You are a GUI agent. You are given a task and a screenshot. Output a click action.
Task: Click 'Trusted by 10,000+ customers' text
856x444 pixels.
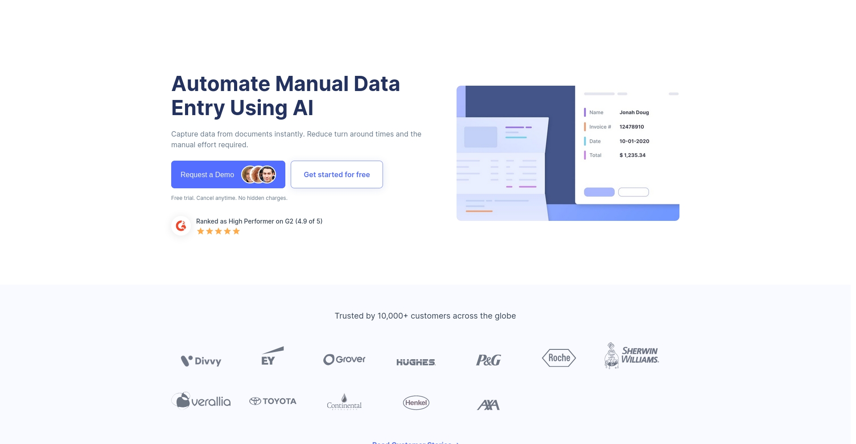click(x=425, y=316)
